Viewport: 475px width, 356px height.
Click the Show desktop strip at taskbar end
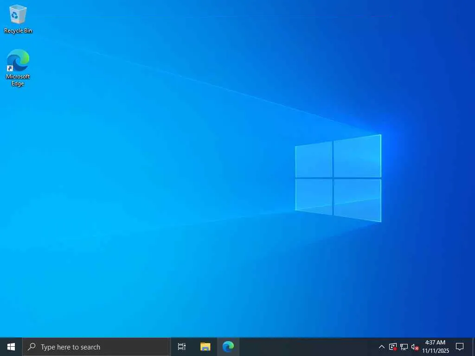pyautogui.click(x=474, y=347)
